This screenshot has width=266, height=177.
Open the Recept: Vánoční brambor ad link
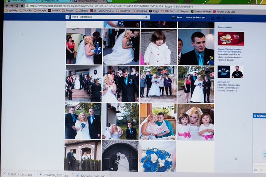(x=230, y=49)
